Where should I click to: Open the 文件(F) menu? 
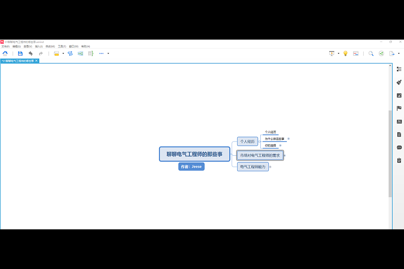coord(5,47)
